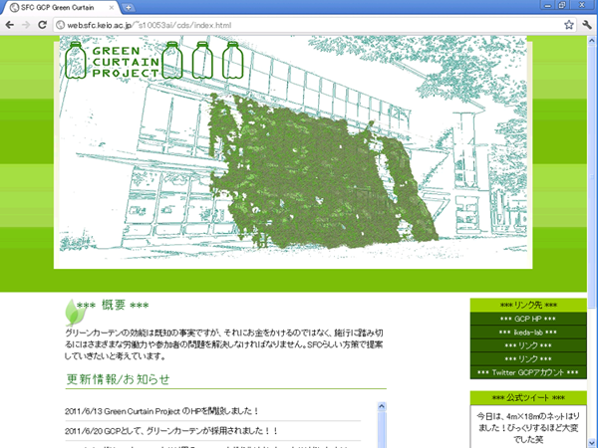Click the second bottle icon in header

tap(172, 60)
